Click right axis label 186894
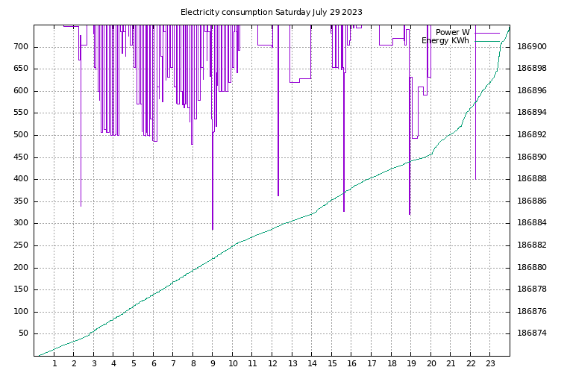Screen dimensions: 573x373 532,113
